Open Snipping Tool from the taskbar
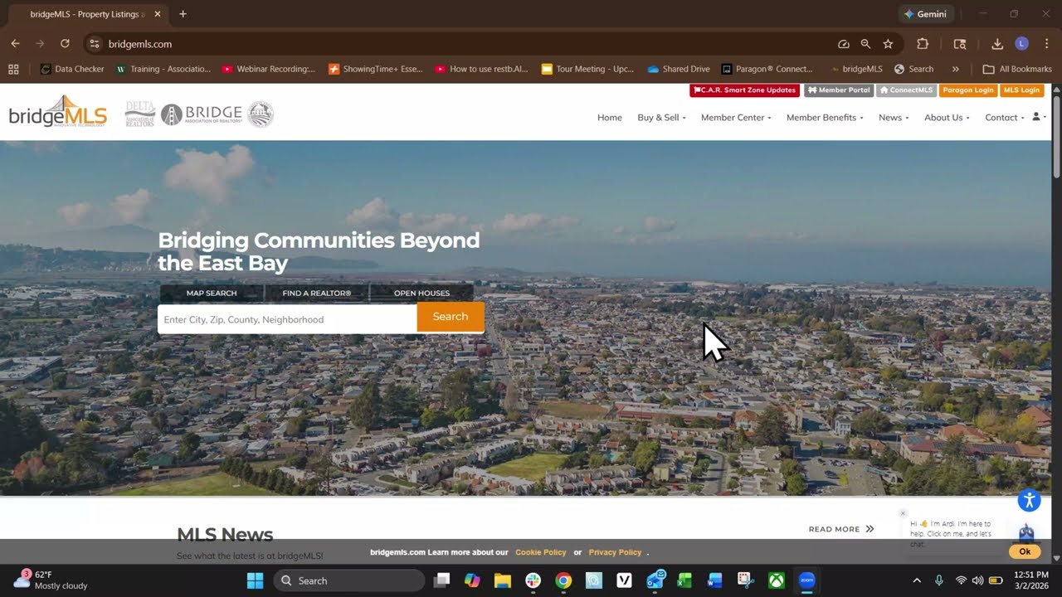The image size is (1062, 597). [x=745, y=580]
